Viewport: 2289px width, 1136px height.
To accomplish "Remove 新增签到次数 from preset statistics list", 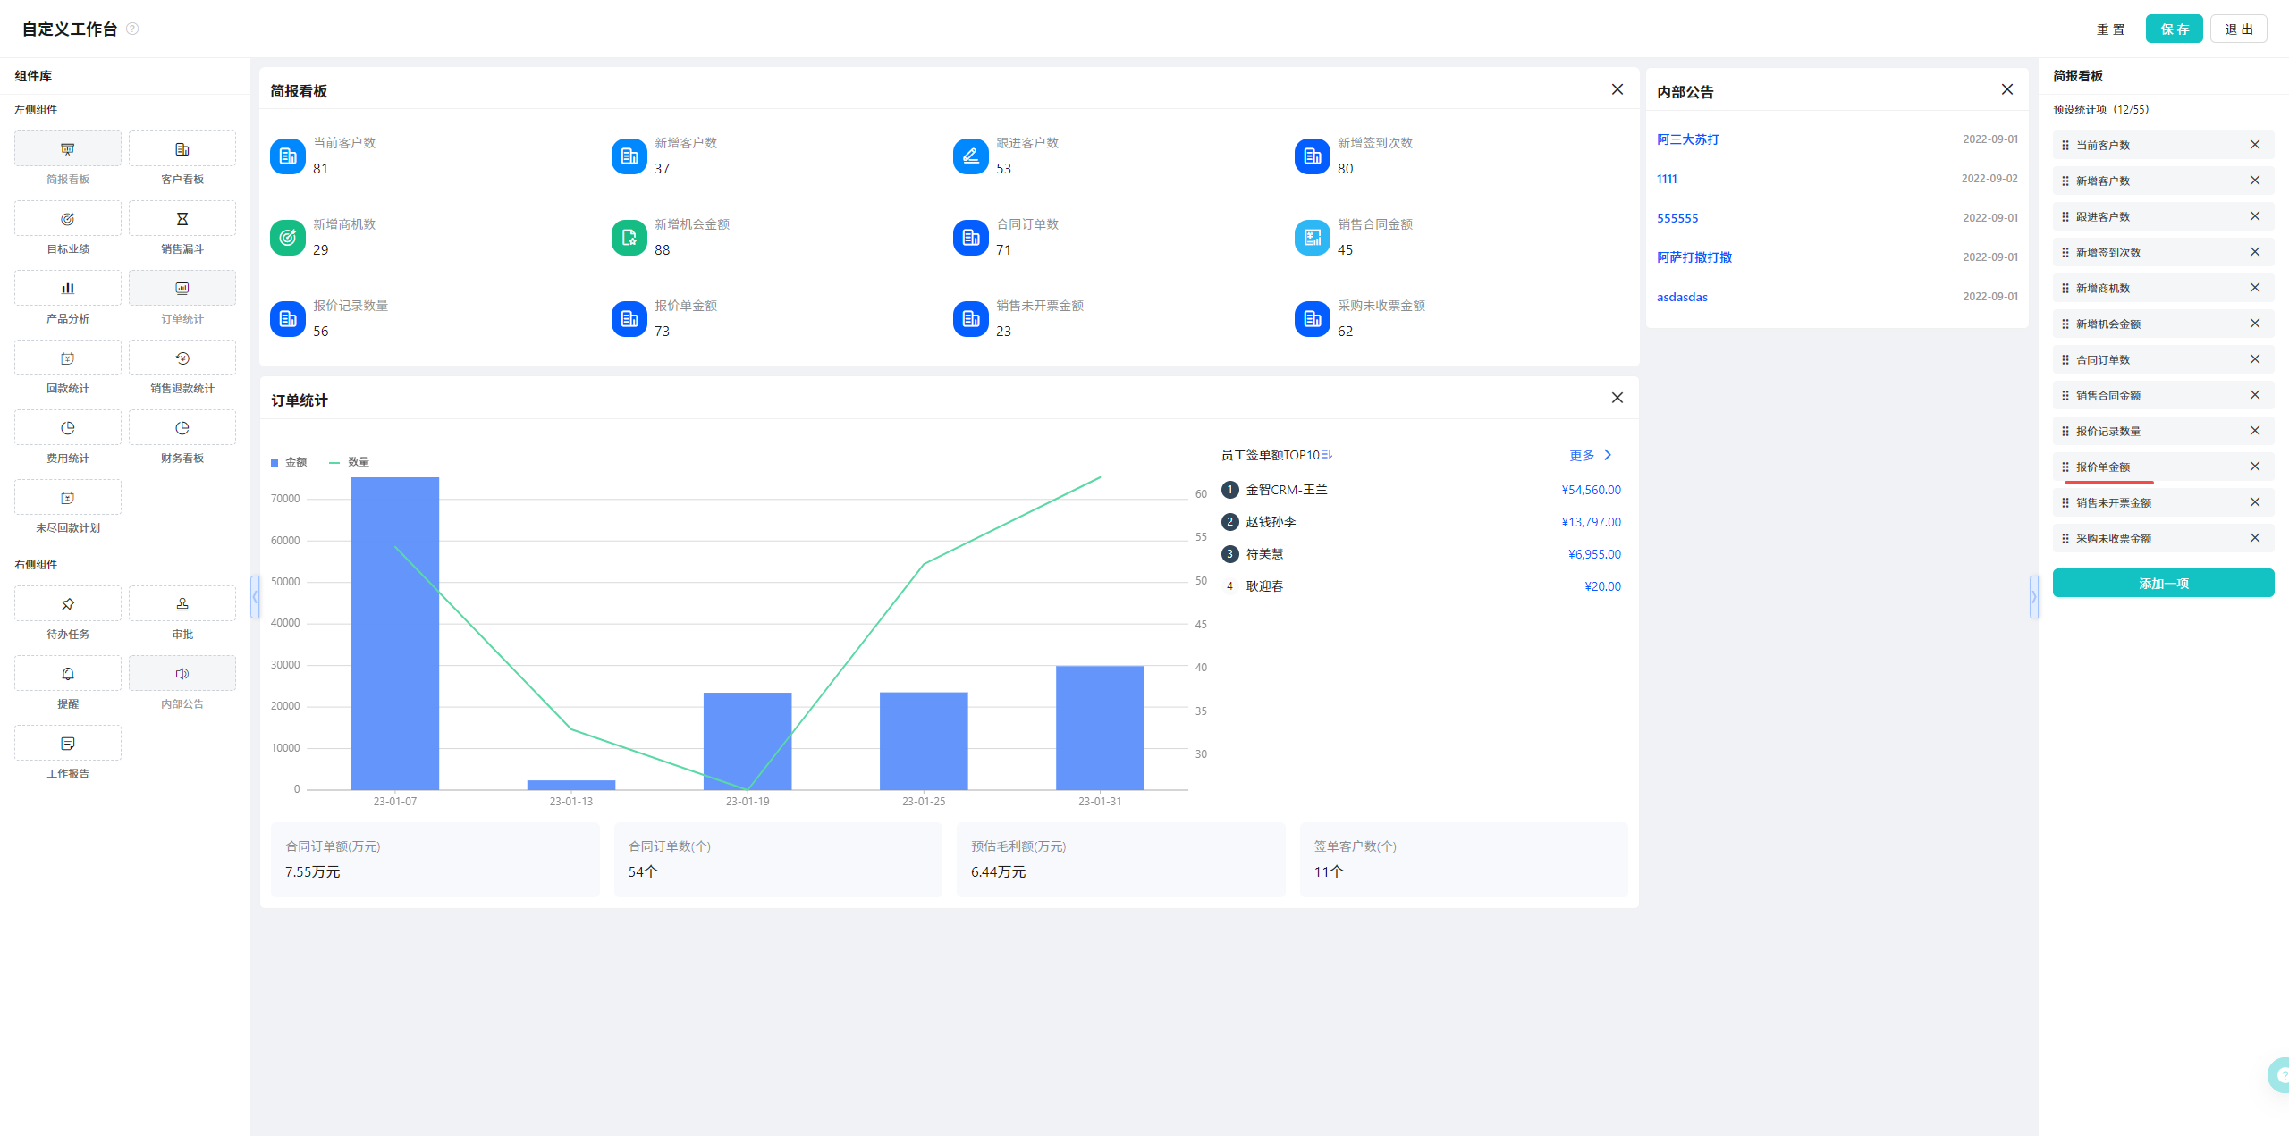I will 2255,252.
